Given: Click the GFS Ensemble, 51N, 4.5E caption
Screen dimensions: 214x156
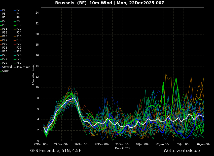Looking at the screenshot, I should point(56,151).
